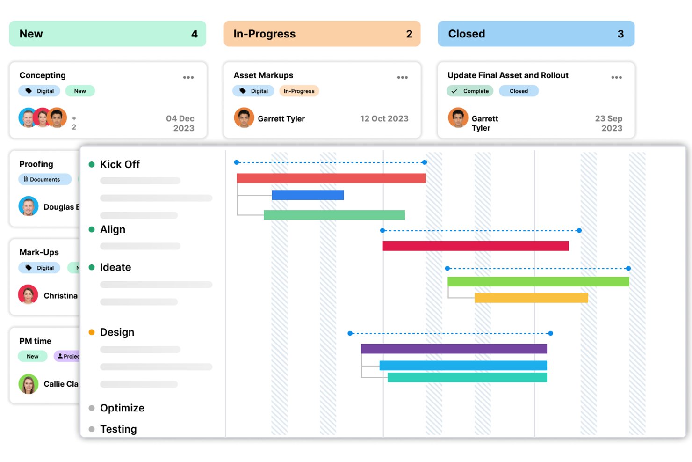This screenshot has height=462, width=692.
Task: Toggle the Complete checkmark tag
Action: tap(470, 91)
